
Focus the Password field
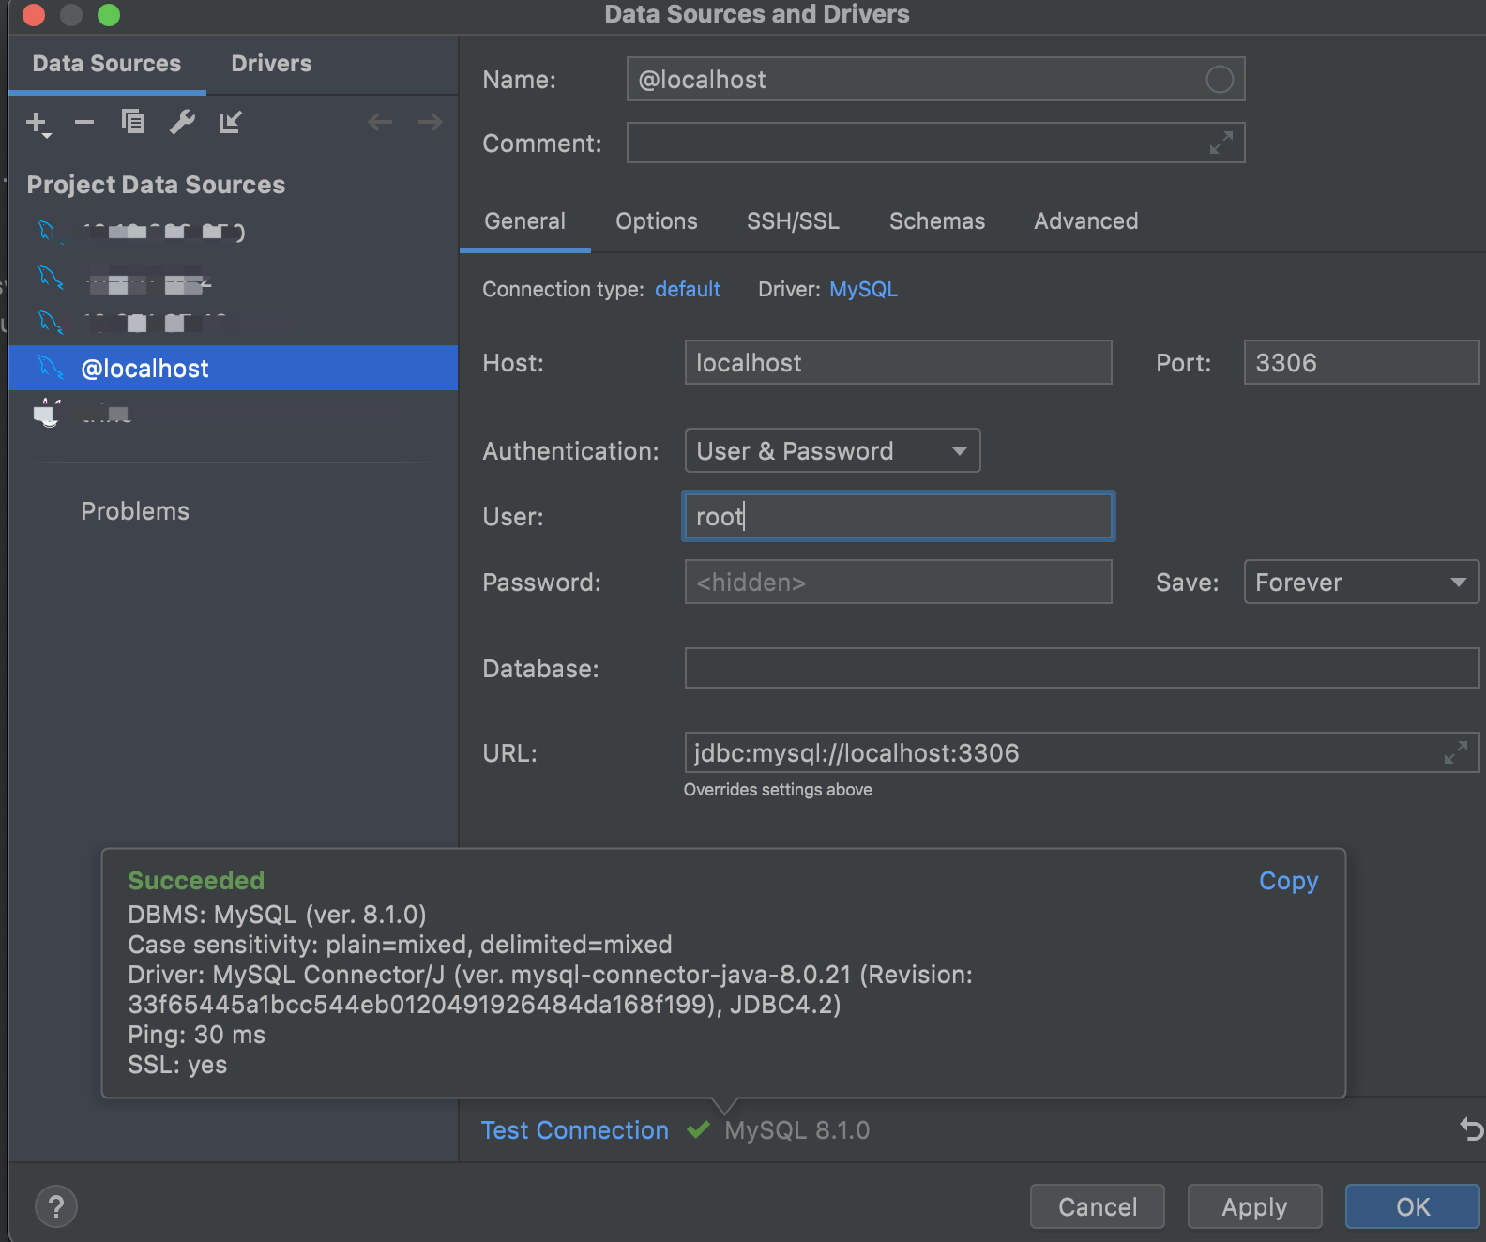click(898, 582)
